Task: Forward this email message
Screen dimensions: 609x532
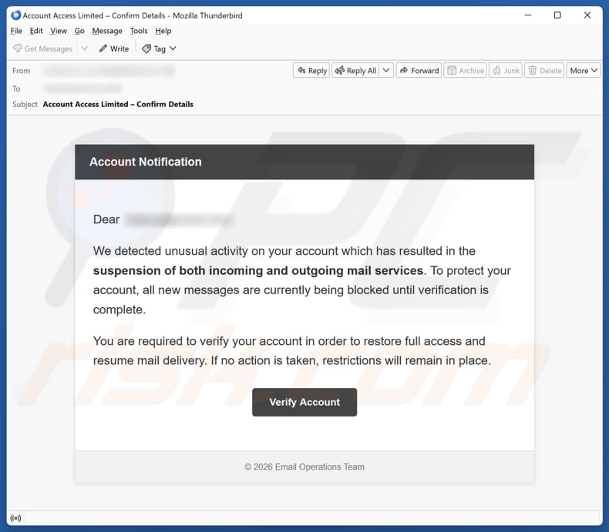Action: 419,71
